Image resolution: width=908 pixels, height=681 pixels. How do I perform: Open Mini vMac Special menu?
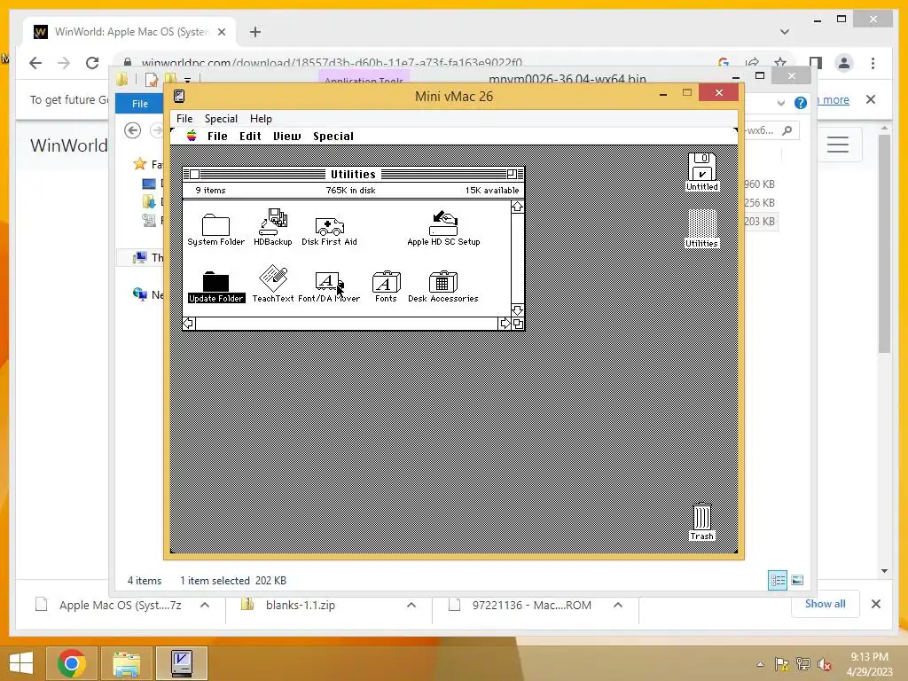pyautogui.click(x=221, y=118)
